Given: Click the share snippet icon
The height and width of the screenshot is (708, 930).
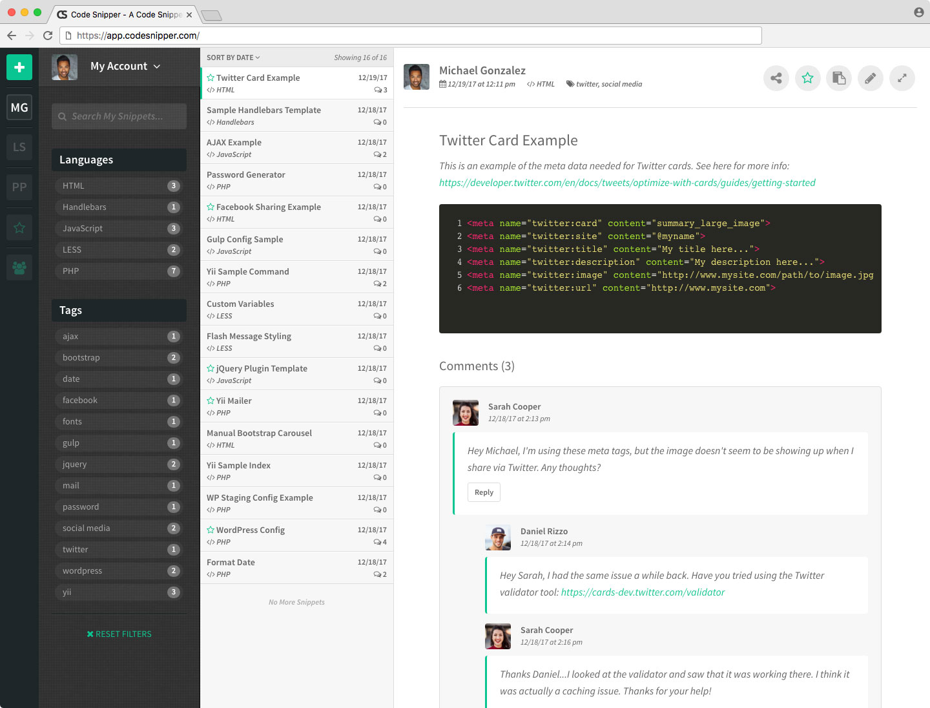Looking at the screenshot, I should (776, 78).
